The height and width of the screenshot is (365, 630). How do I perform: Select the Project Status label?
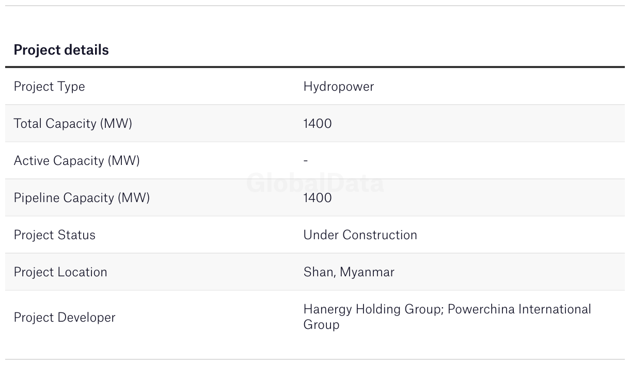click(x=55, y=235)
